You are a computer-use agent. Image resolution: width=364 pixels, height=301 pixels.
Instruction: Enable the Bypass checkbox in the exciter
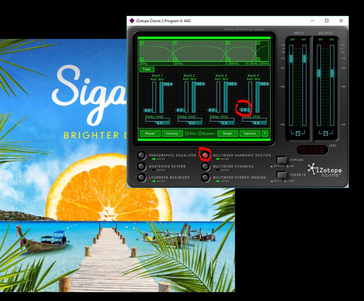click(200, 134)
